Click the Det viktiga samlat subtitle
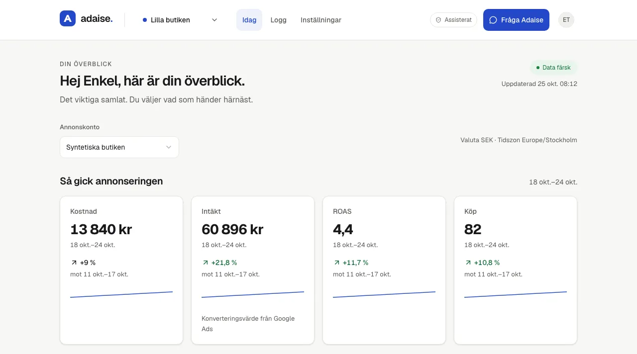 [x=156, y=99]
